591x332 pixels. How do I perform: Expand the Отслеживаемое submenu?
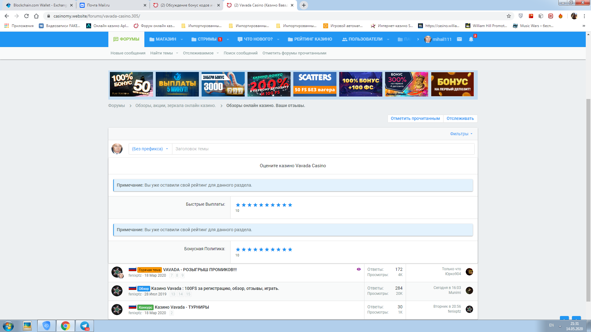click(218, 53)
